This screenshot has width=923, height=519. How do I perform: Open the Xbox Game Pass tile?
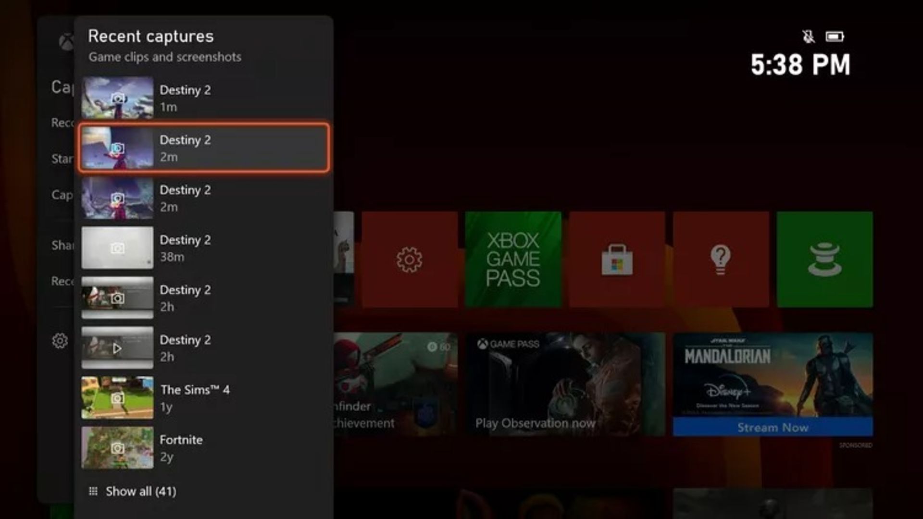tap(513, 259)
